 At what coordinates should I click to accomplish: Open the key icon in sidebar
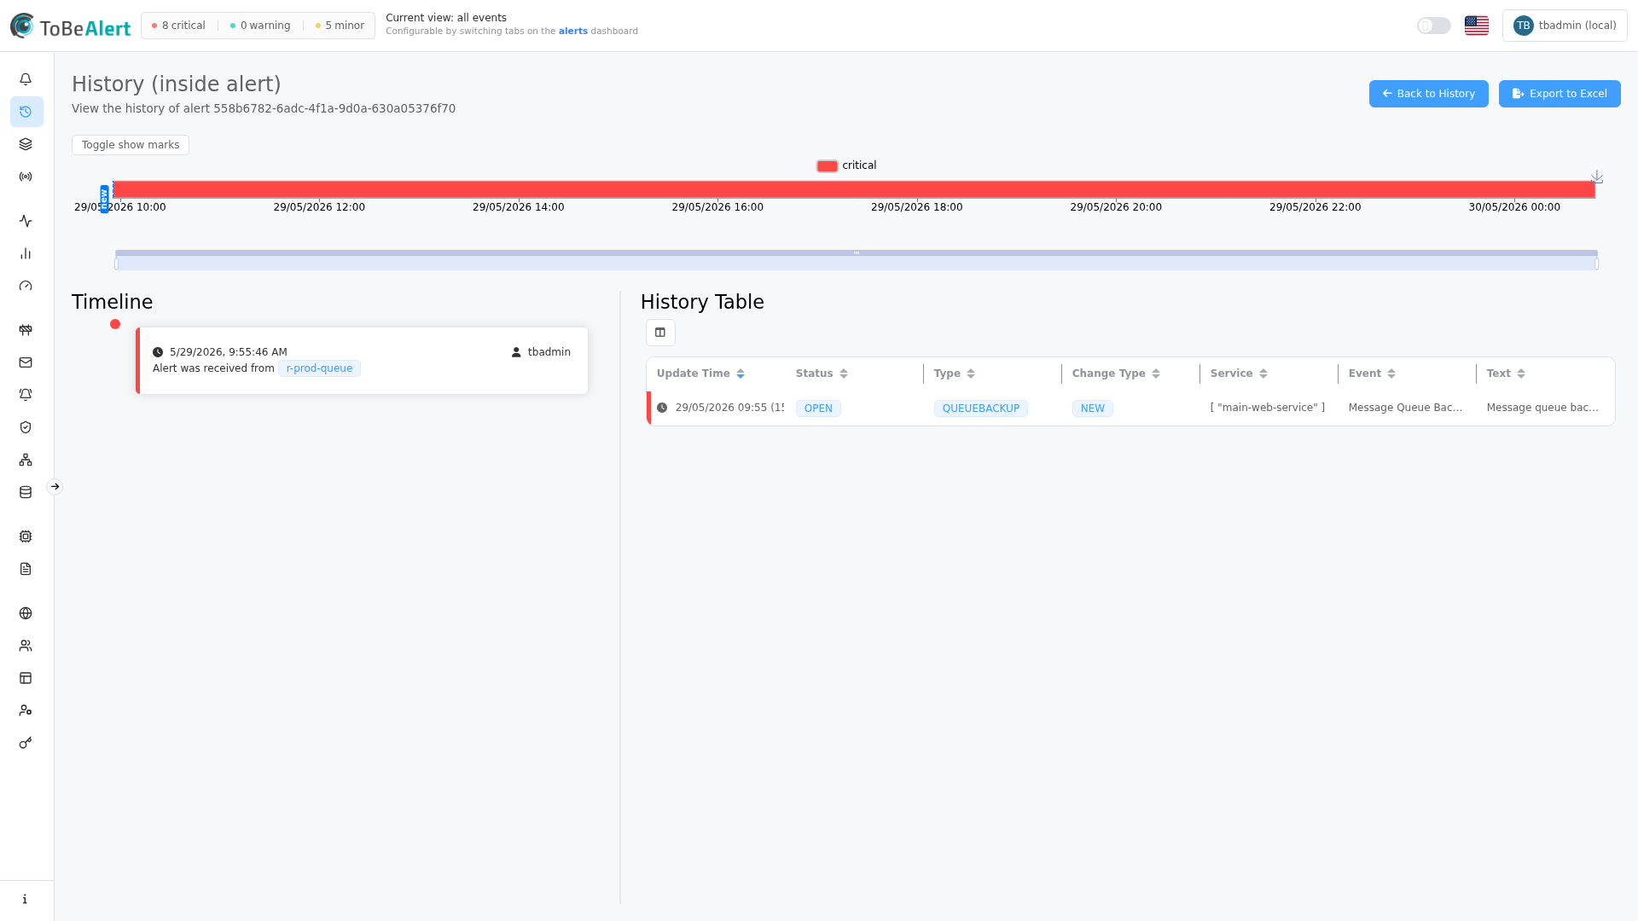(26, 743)
